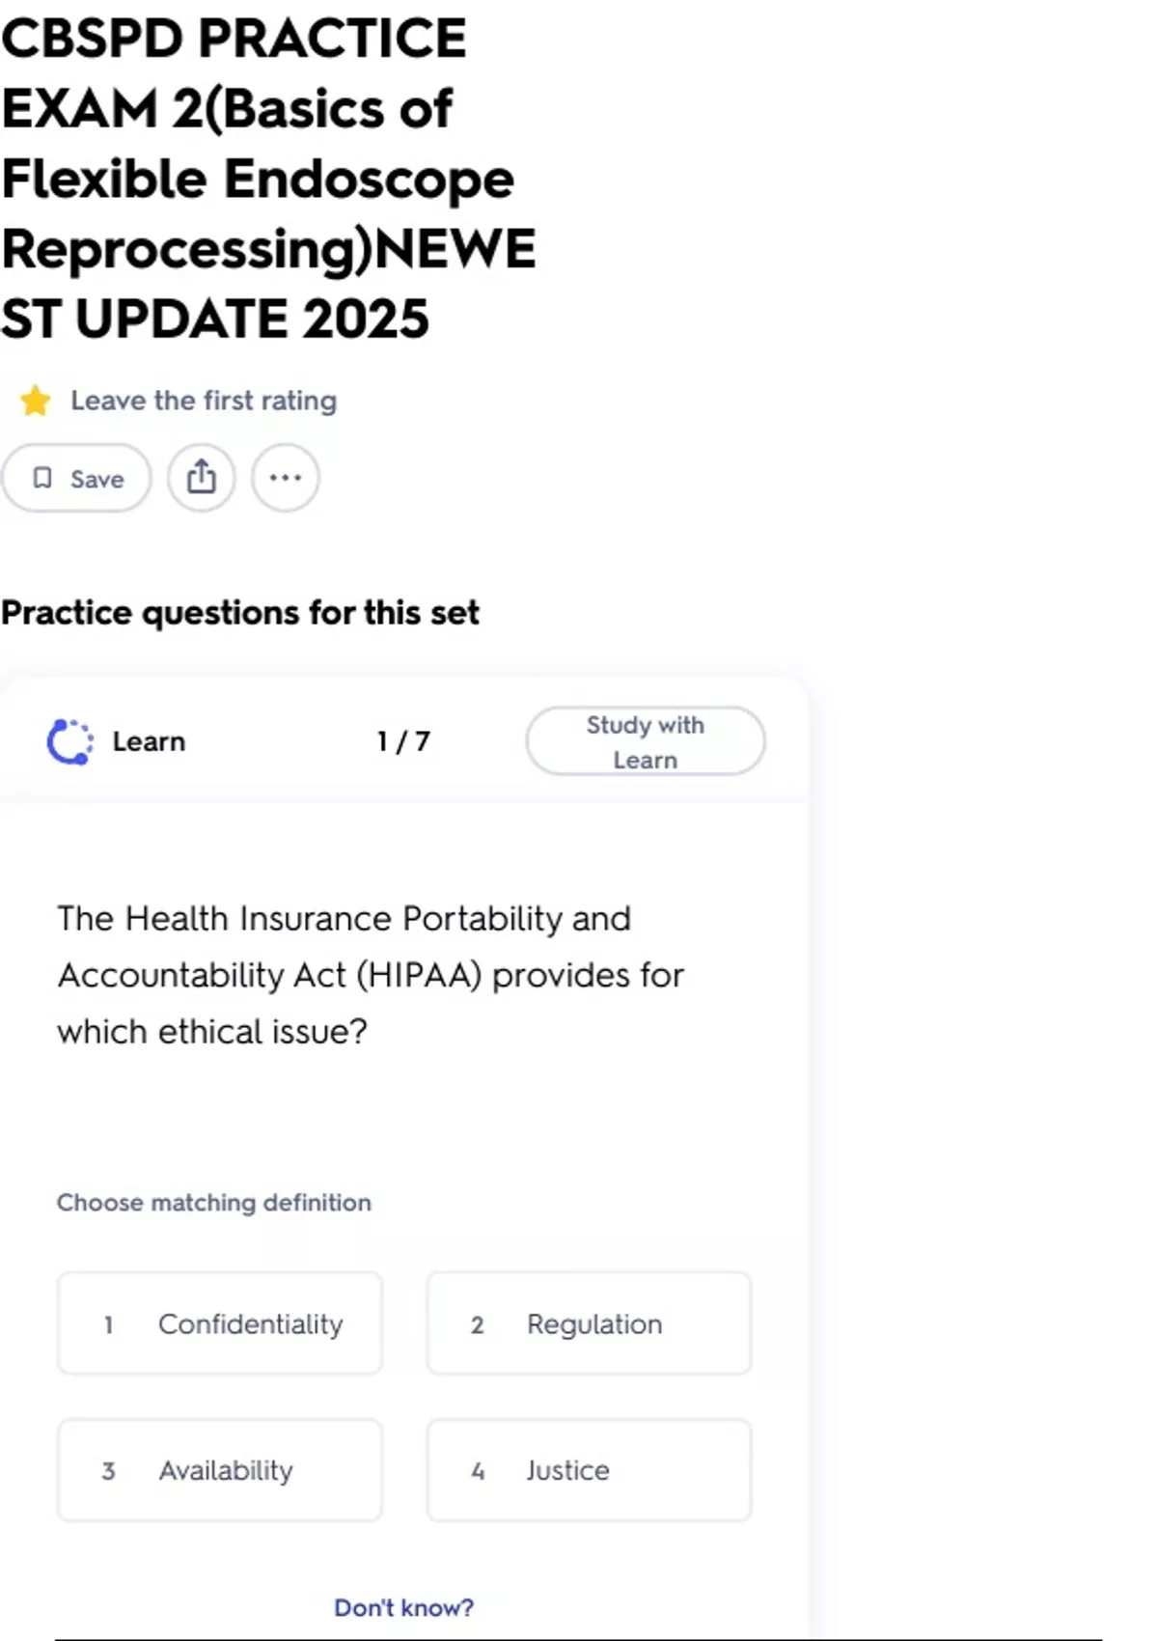Click the Leave the first rating link

point(204,401)
